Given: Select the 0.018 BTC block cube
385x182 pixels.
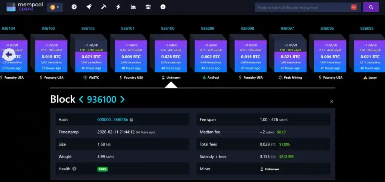Looking at the screenshot, I should (51, 56).
